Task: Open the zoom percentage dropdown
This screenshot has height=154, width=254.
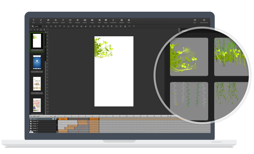Action: [x=43, y=26]
